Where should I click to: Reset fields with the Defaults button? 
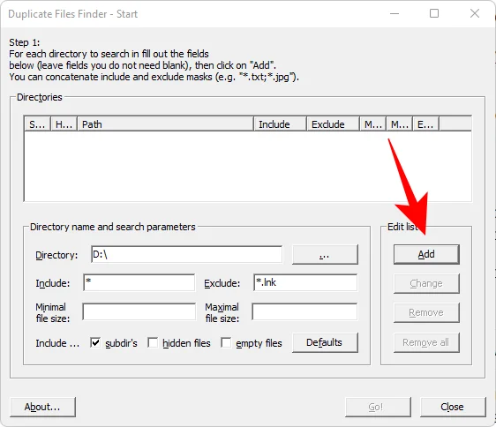point(325,342)
